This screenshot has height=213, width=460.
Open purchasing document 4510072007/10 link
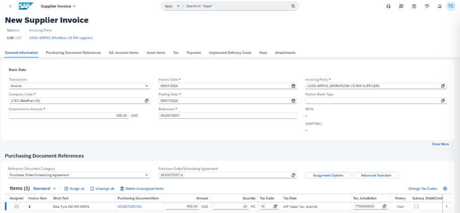(x=129, y=206)
